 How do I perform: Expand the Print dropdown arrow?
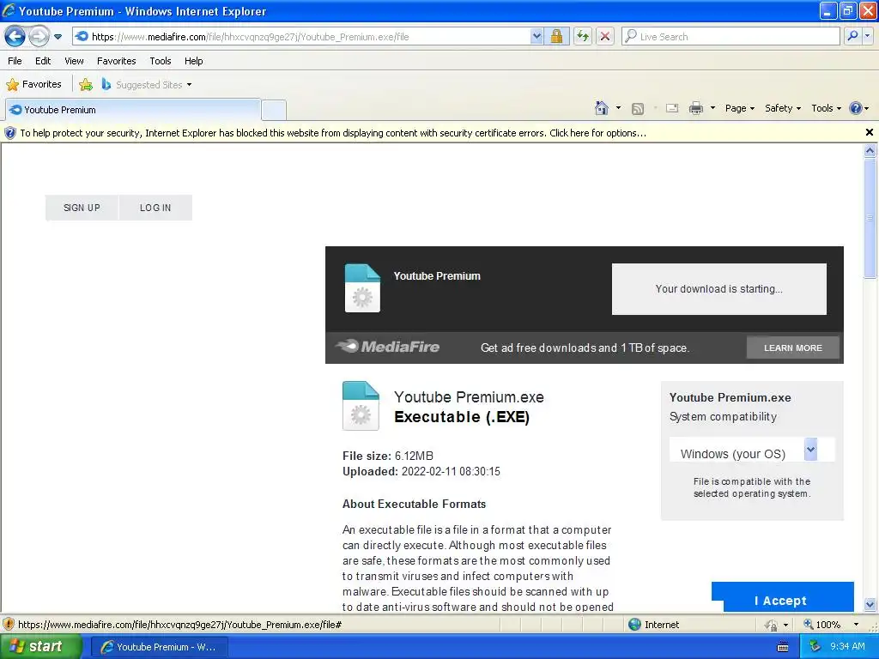point(712,108)
